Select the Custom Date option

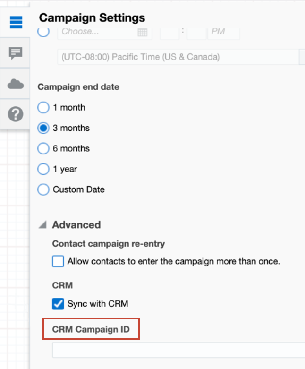[x=43, y=190]
